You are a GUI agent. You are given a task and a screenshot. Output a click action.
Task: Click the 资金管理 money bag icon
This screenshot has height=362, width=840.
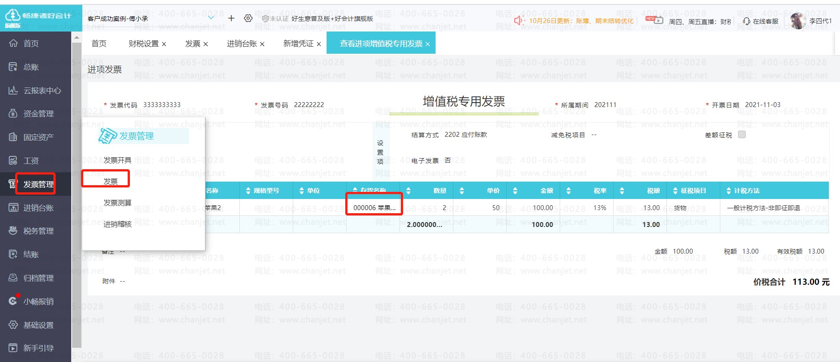[x=13, y=114]
